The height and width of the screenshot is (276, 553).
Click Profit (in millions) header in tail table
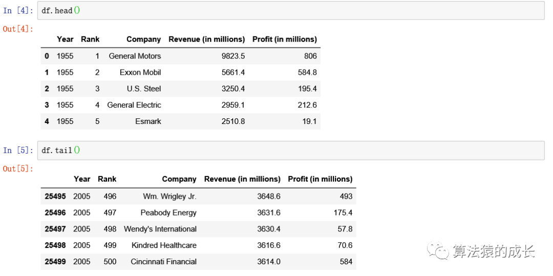tap(320, 179)
